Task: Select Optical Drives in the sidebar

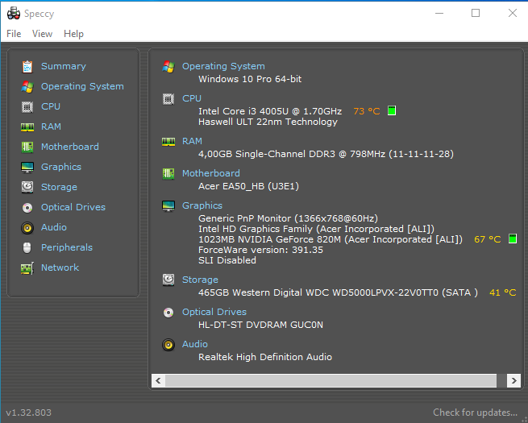Action: pyautogui.click(x=73, y=207)
